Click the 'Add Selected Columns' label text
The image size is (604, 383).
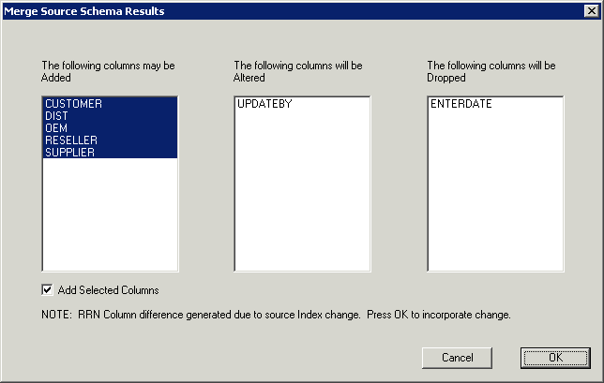point(109,290)
